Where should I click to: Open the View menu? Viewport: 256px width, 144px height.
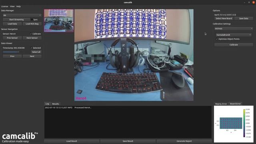(x=12, y=6)
